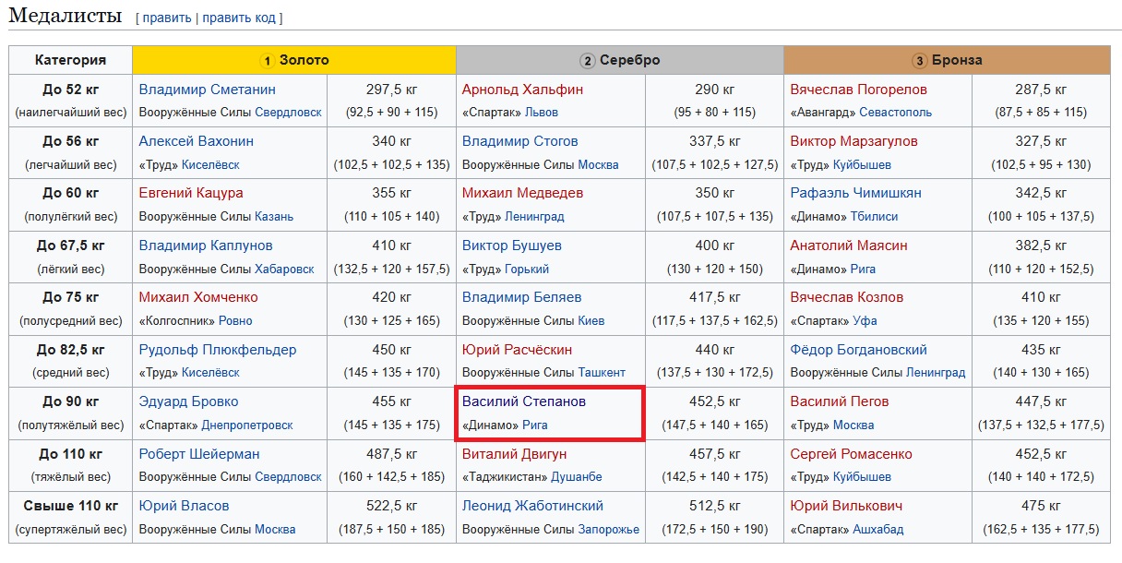Click the Запорожье city link
This screenshot has height=563, width=1122.
click(608, 530)
